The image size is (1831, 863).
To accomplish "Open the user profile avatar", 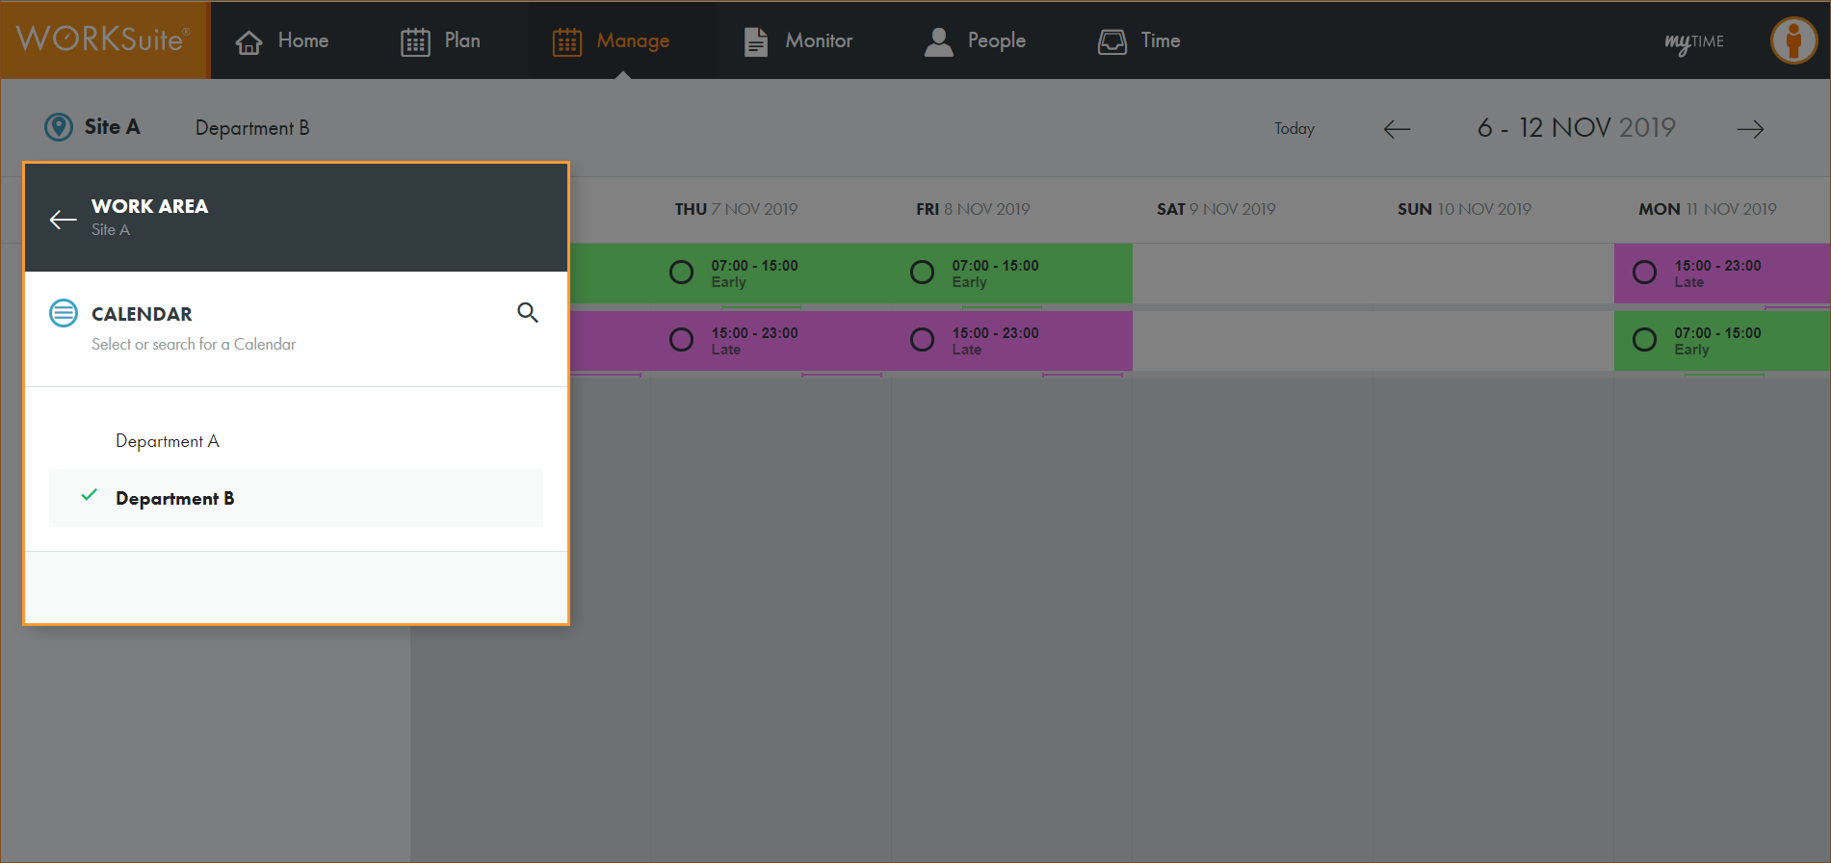I will (1792, 40).
